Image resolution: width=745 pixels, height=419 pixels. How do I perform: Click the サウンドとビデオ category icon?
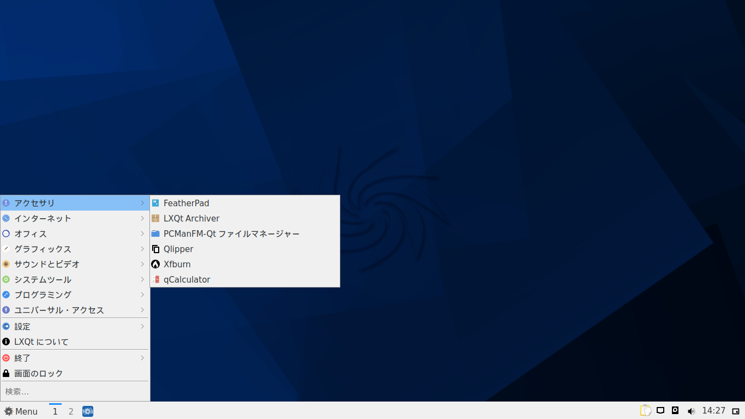point(6,264)
